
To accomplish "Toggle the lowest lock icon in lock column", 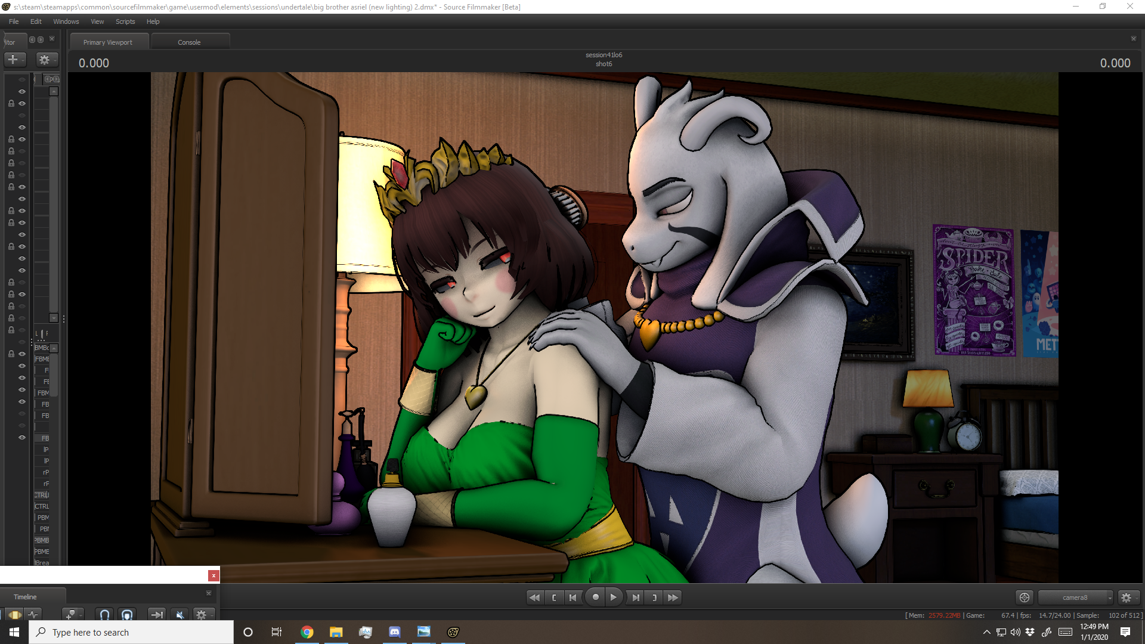I will pos(11,354).
